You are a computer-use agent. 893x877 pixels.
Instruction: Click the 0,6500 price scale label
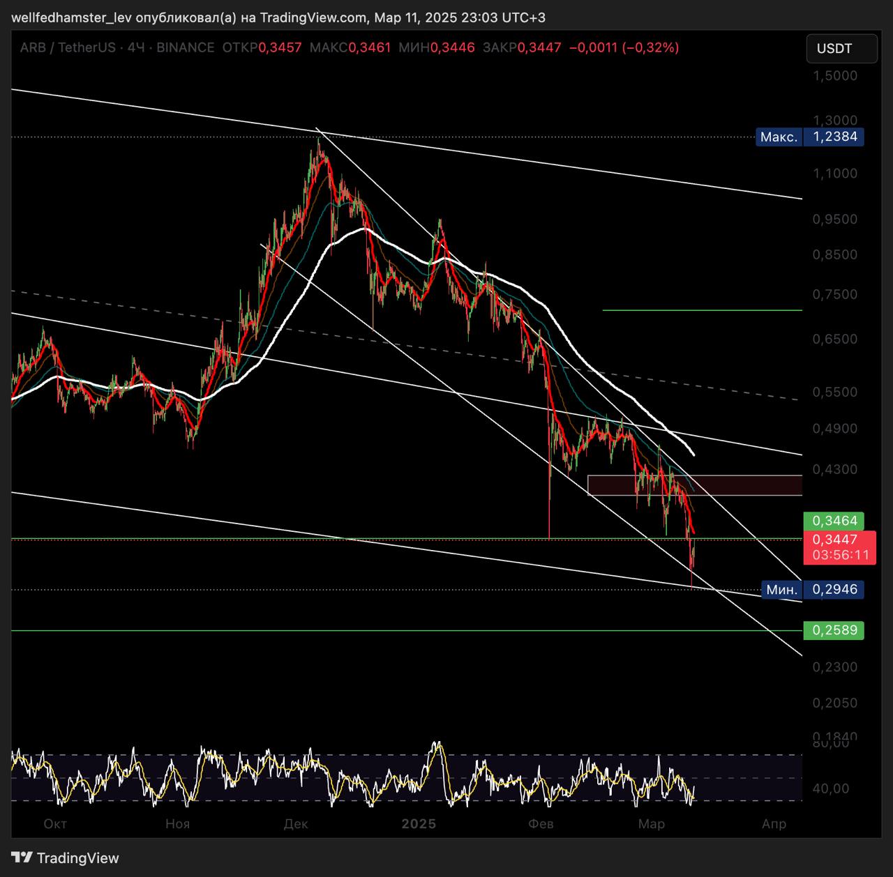coord(835,339)
